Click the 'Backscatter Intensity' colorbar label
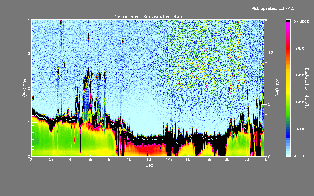 [x=307, y=88]
